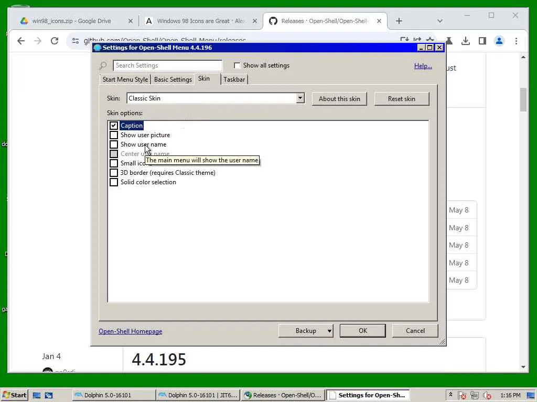Switch to Dolphin 5.0-16101 | JIT6 taskbar window
The width and height of the screenshot is (537, 402).
coord(198,395)
